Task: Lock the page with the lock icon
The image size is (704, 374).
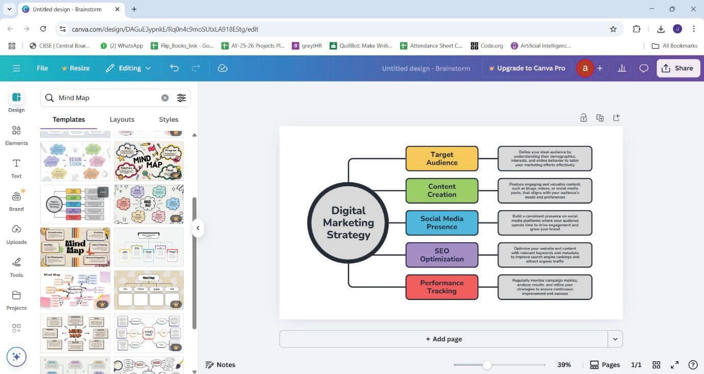Action: tap(584, 118)
